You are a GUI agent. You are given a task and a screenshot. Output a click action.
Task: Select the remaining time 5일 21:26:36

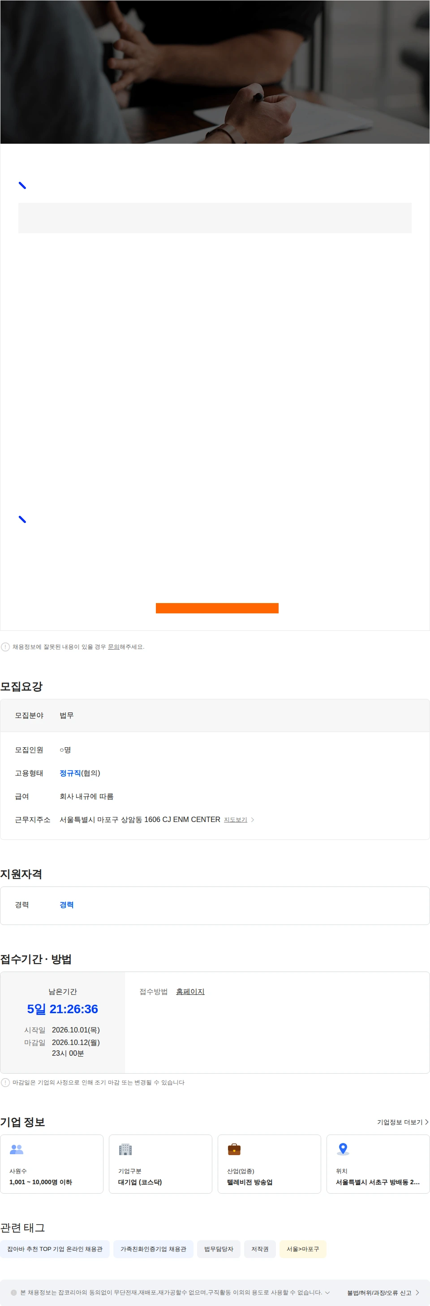point(62,1010)
